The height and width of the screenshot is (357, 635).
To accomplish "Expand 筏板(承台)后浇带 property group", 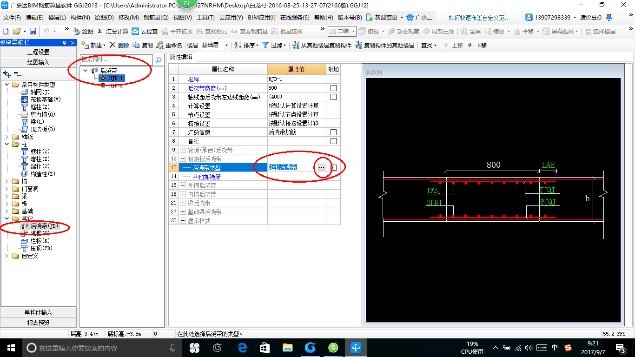I will click(183, 150).
